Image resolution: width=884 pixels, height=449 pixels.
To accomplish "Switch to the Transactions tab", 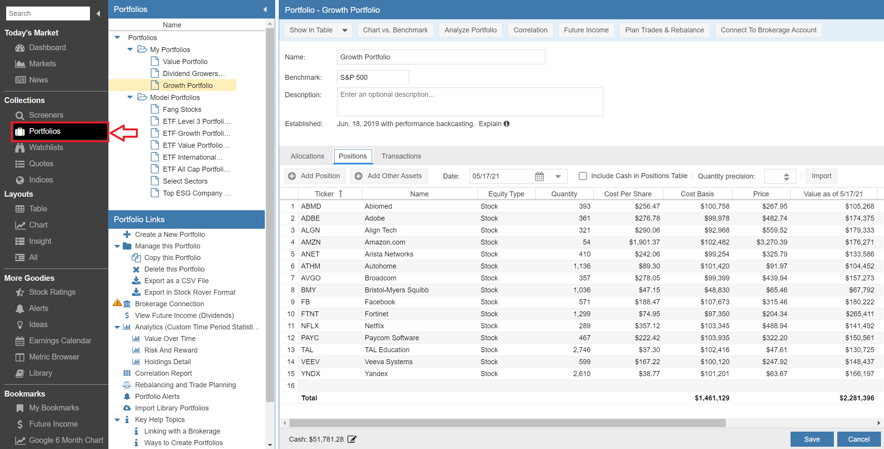I will (401, 156).
